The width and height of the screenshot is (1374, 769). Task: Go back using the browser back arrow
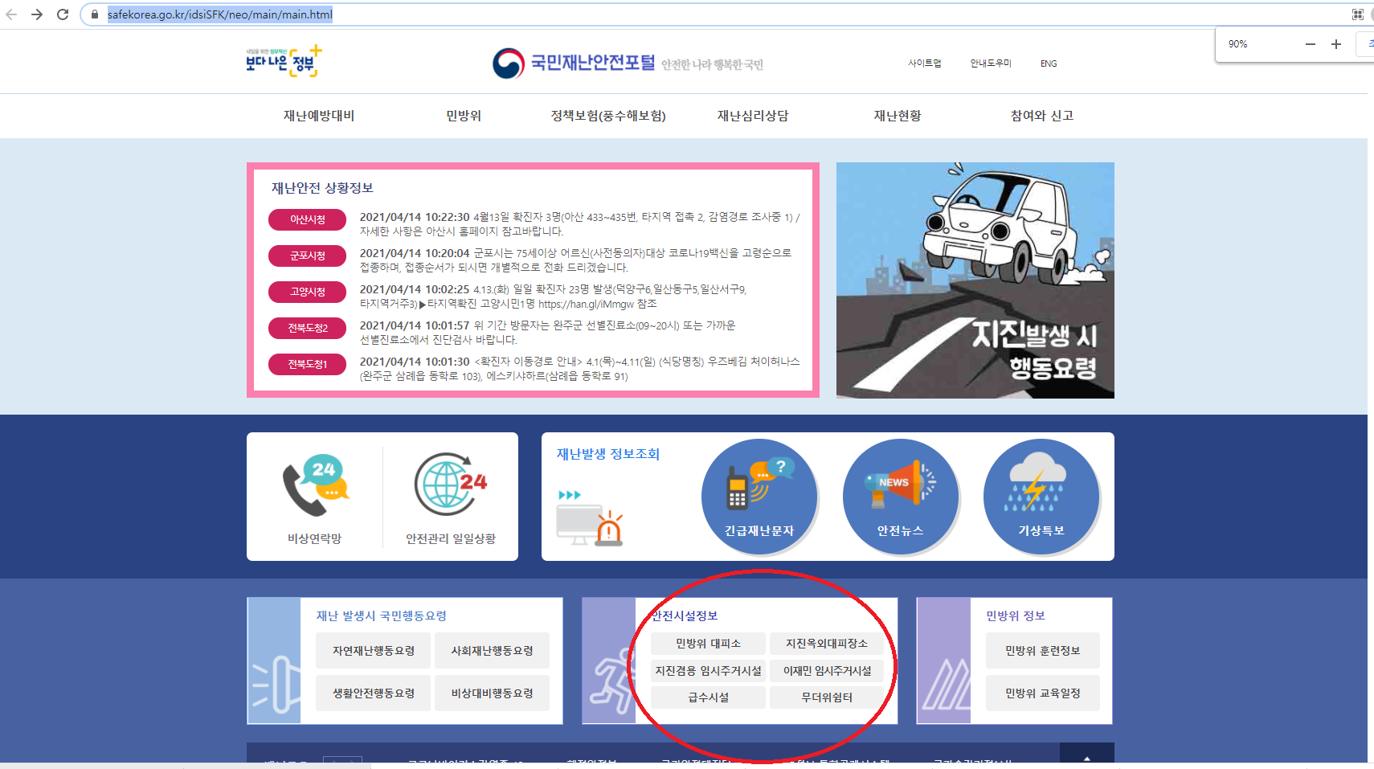coord(11,14)
